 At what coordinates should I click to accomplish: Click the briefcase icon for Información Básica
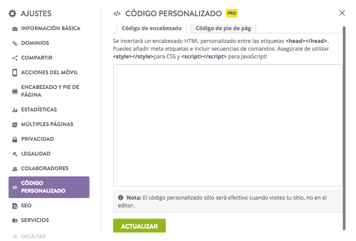tap(15, 29)
